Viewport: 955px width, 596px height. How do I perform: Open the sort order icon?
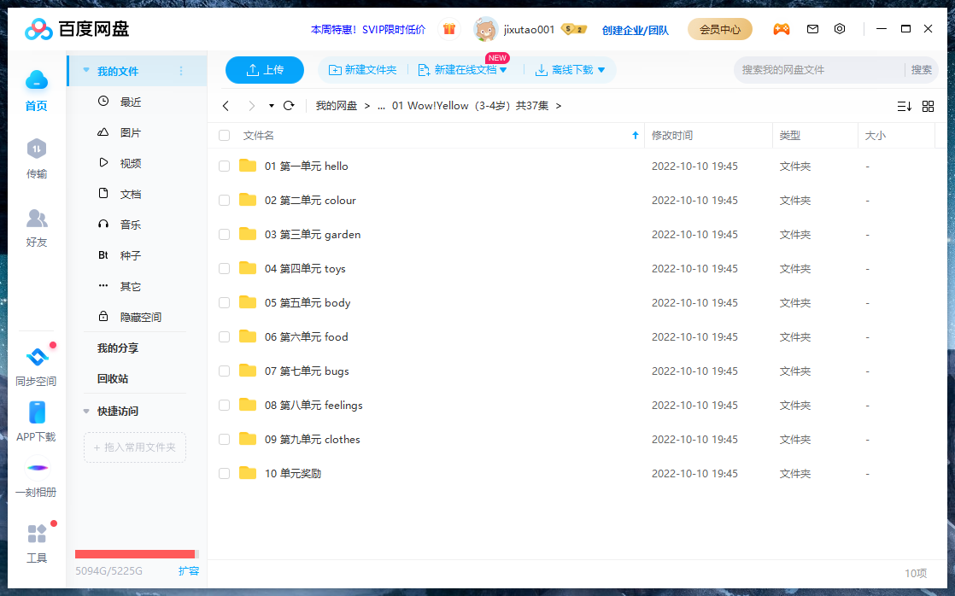point(904,106)
